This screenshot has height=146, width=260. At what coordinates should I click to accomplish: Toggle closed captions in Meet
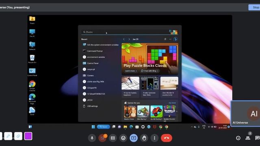coord(113,138)
